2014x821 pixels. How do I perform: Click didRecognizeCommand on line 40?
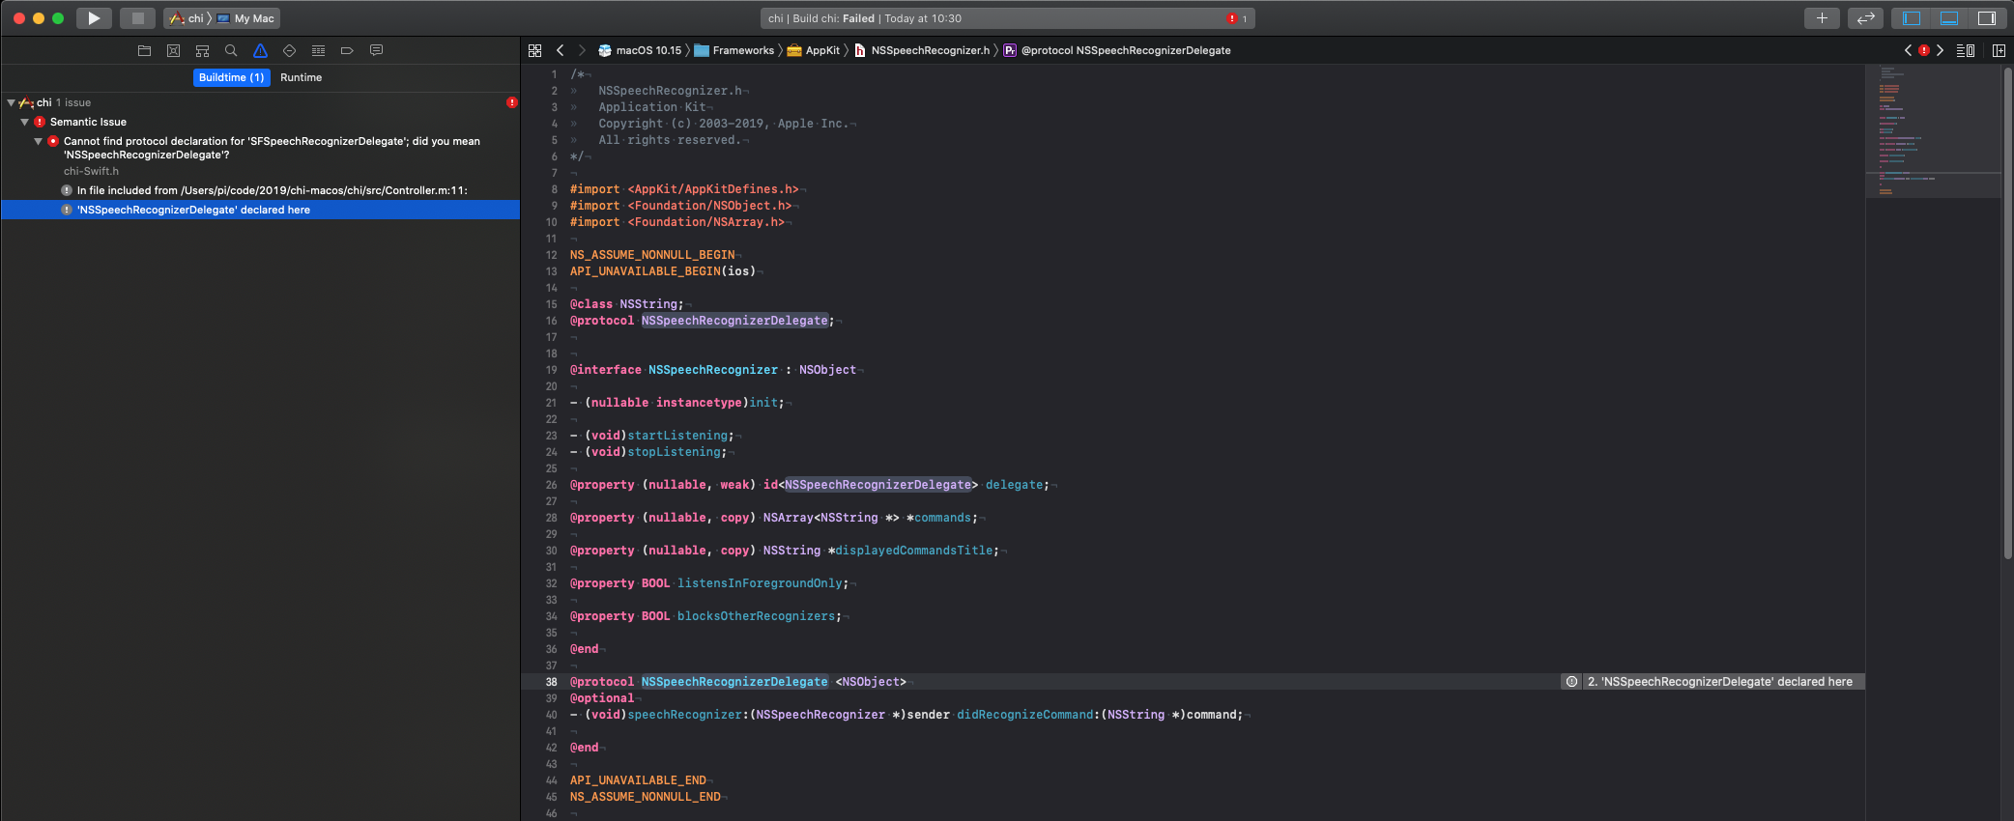[1024, 715]
